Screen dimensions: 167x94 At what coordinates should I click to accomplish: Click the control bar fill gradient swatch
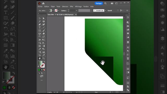click(50, 10)
